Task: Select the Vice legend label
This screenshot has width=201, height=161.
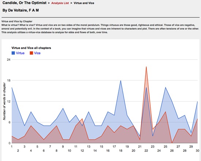Action: [x=37, y=53]
